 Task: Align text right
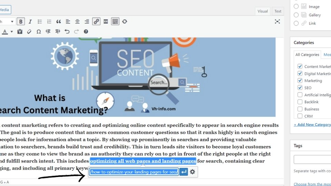[x=87, y=21]
